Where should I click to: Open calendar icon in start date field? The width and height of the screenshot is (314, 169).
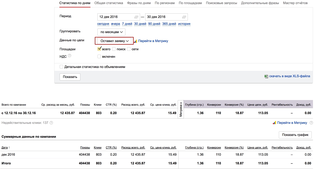click(x=136, y=17)
